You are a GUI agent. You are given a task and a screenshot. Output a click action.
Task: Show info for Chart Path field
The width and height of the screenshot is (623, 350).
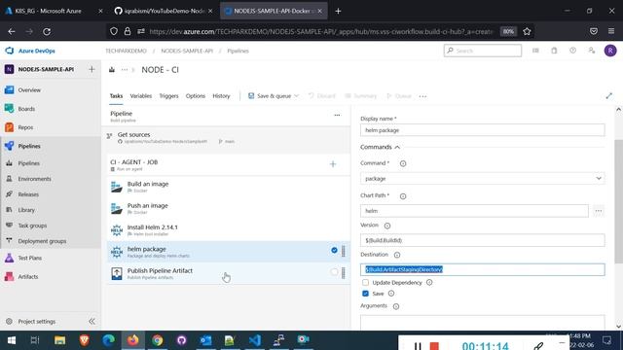403,196
